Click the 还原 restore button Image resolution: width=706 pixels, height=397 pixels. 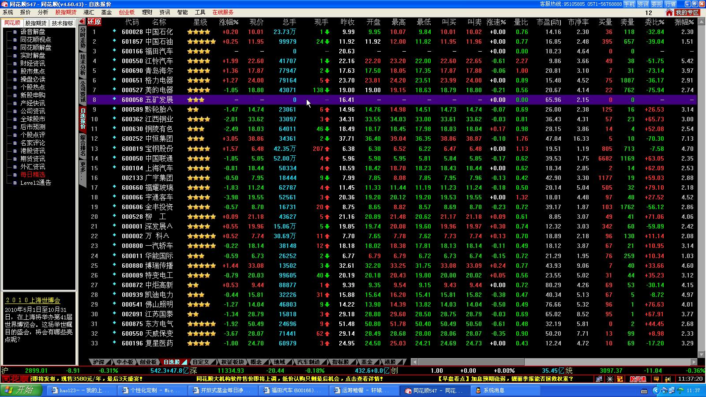point(94,22)
